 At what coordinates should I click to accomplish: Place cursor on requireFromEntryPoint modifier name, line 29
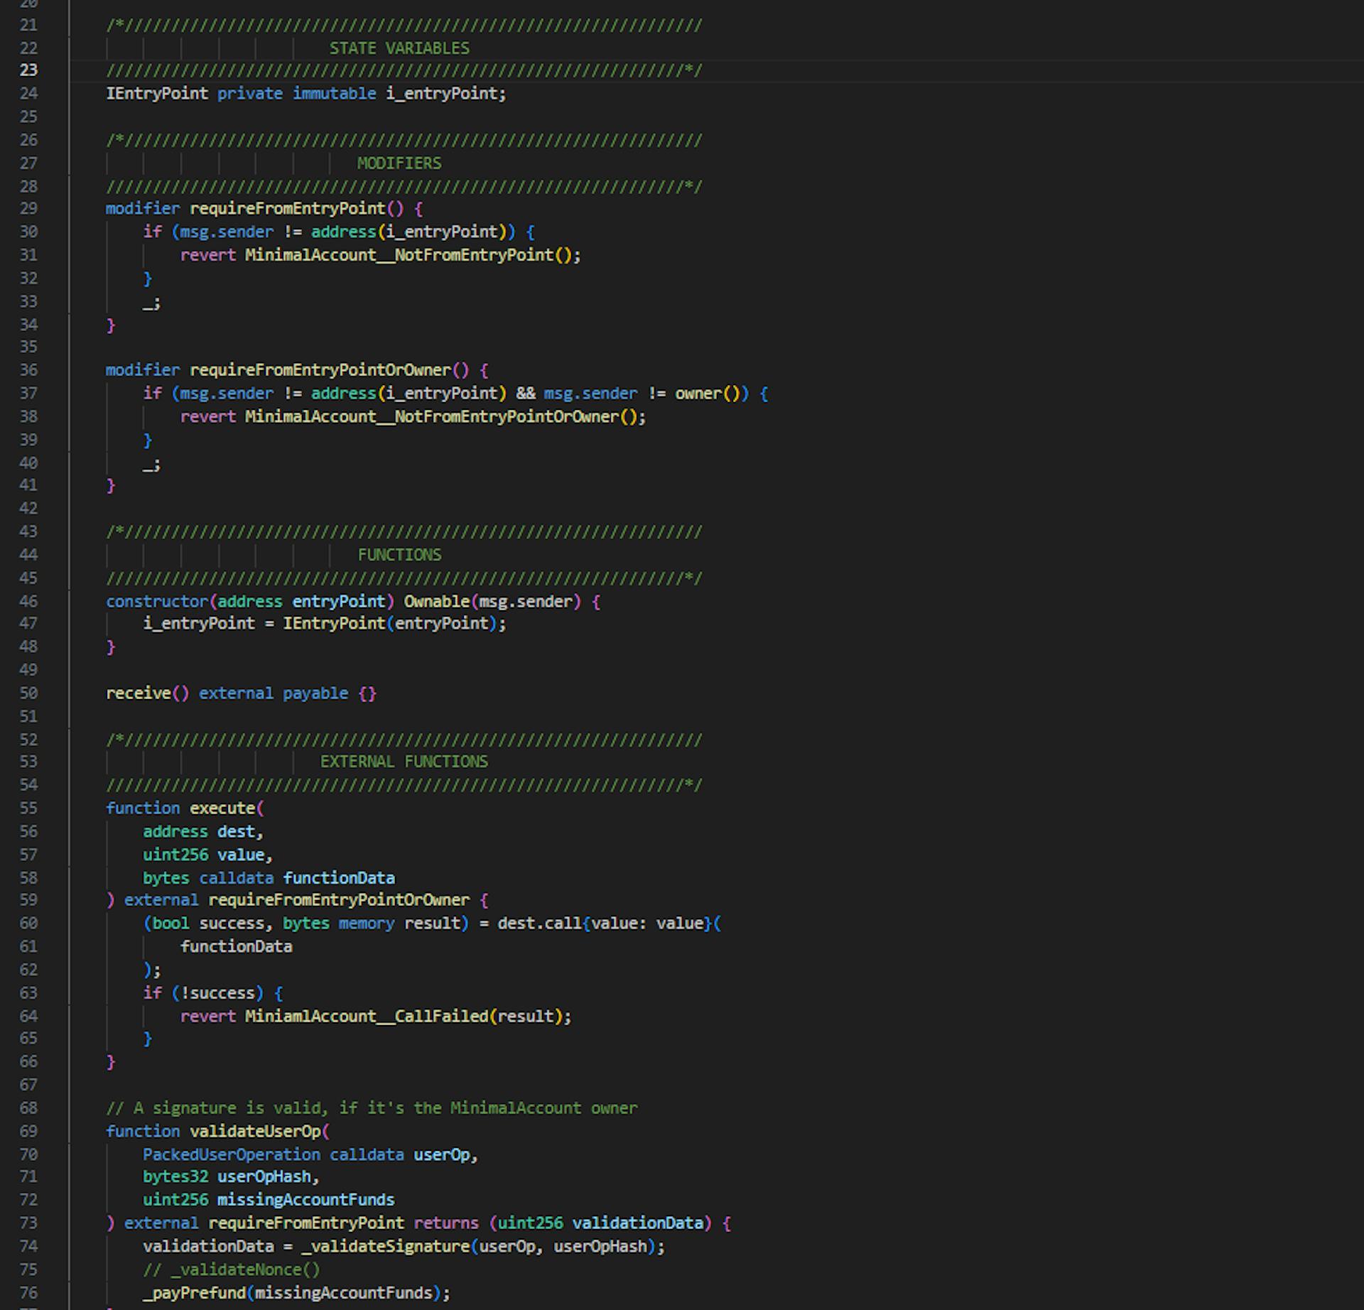287,208
